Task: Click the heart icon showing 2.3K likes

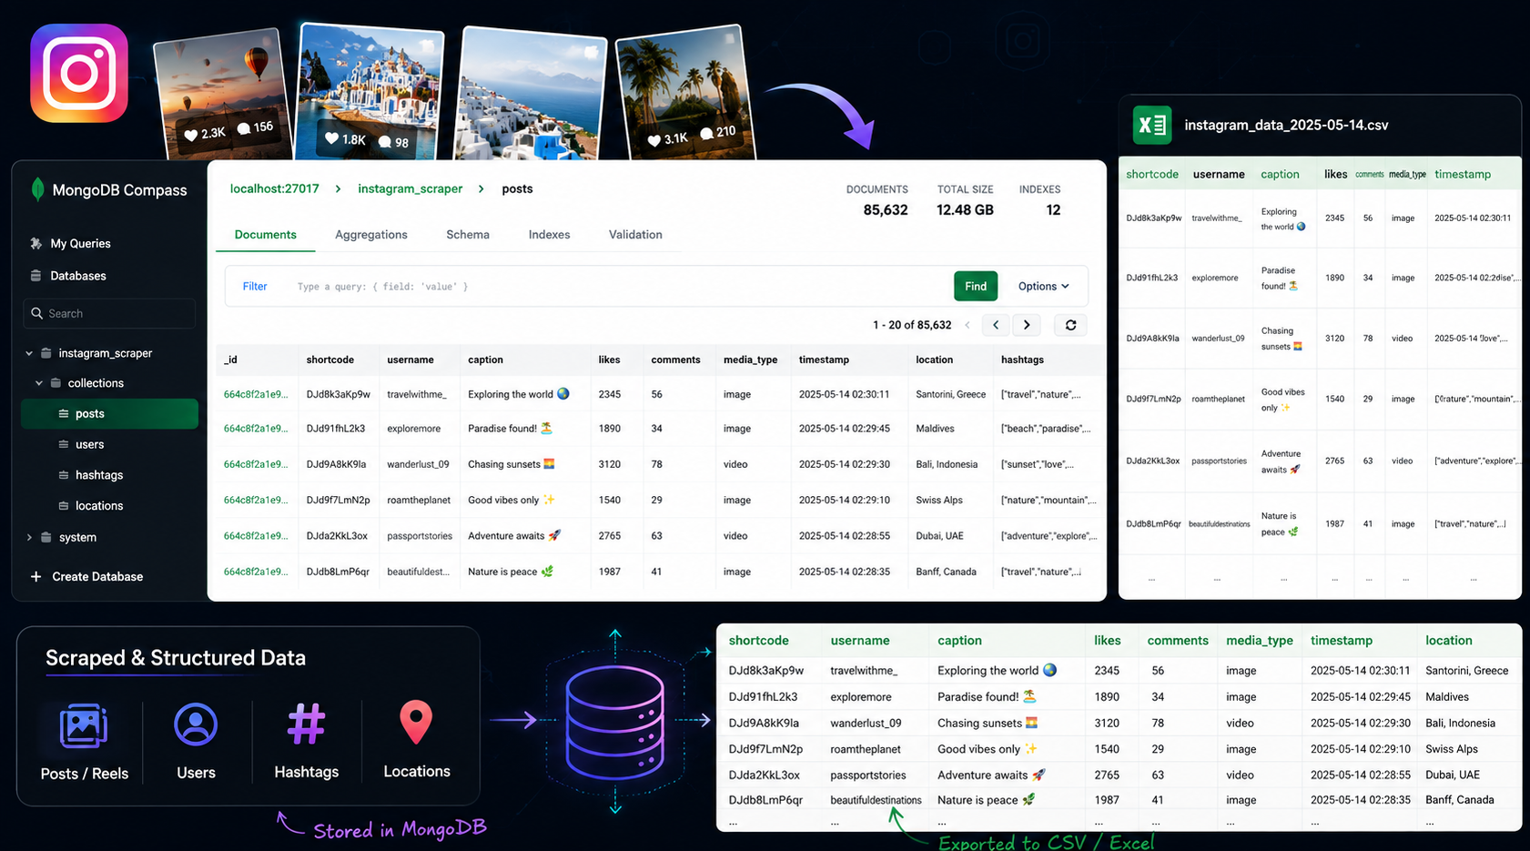Action: 191,136
